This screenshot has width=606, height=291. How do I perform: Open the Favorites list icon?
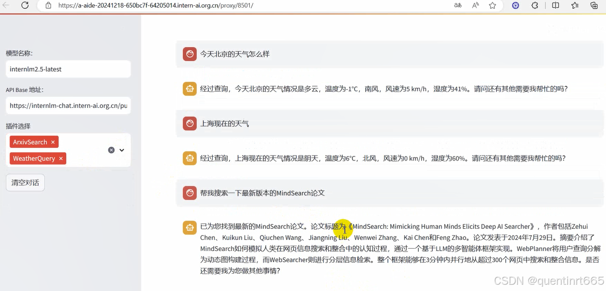click(575, 5)
